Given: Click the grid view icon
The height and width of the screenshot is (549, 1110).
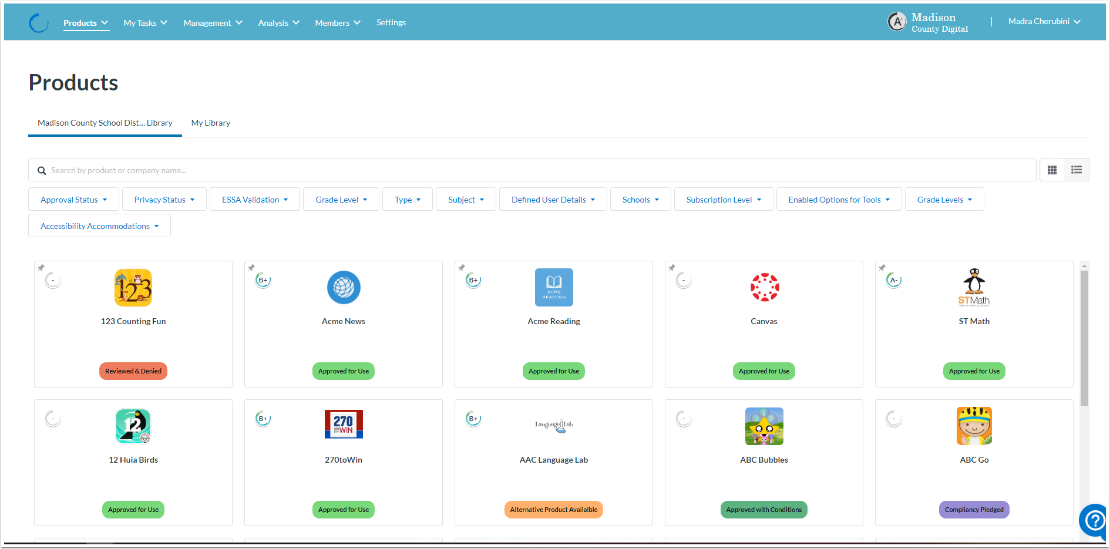Looking at the screenshot, I should pyautogui.click(x=1052, y=170).
